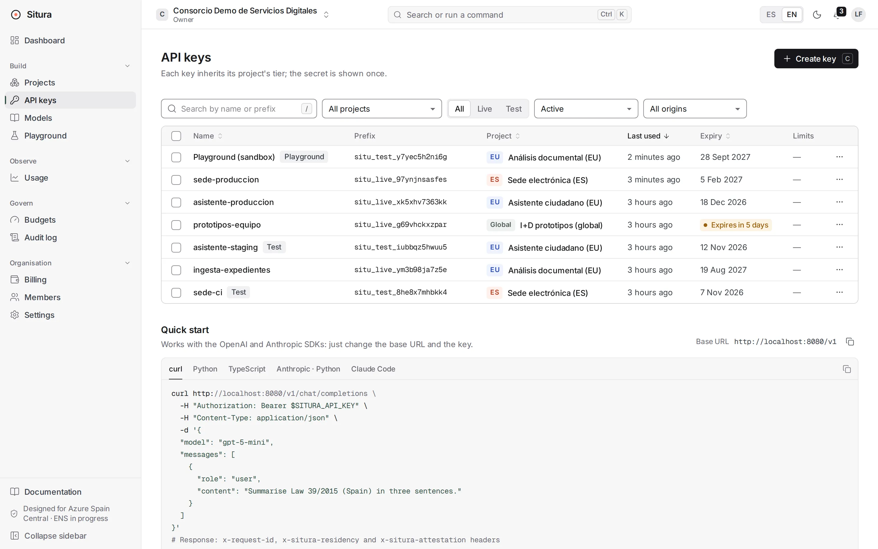
Task: Show the Anthropic · Python tab
Action: click(x=309, y=369)
